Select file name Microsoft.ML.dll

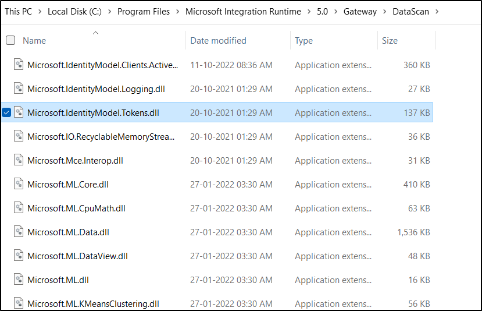point(58,280)
